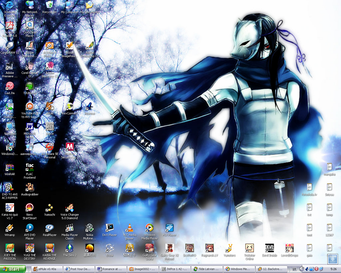Open the gaia text file
Screen dimensions: 341x273
click(x=309, y=248)
